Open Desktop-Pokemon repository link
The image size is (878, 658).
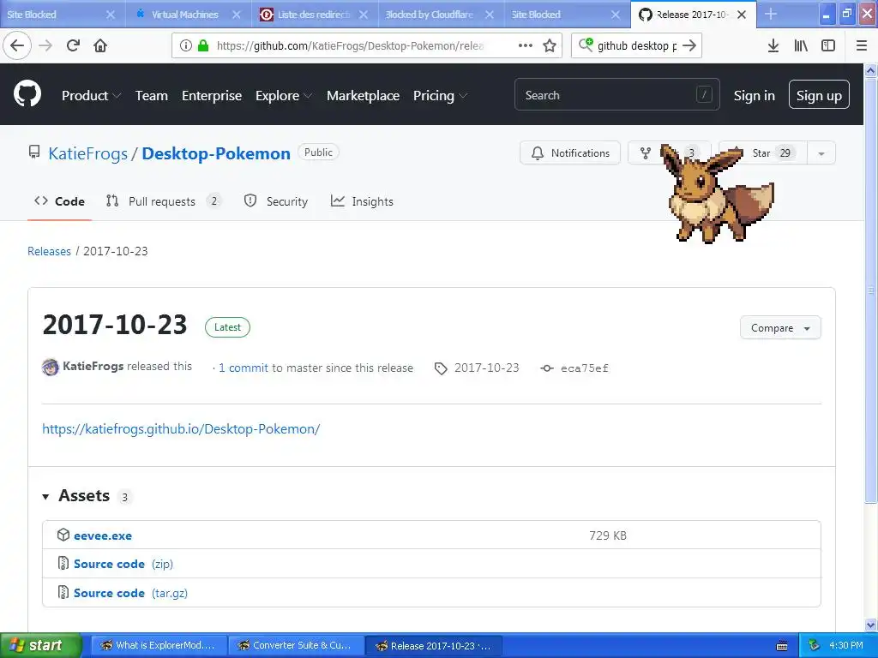tap(216, 153)
